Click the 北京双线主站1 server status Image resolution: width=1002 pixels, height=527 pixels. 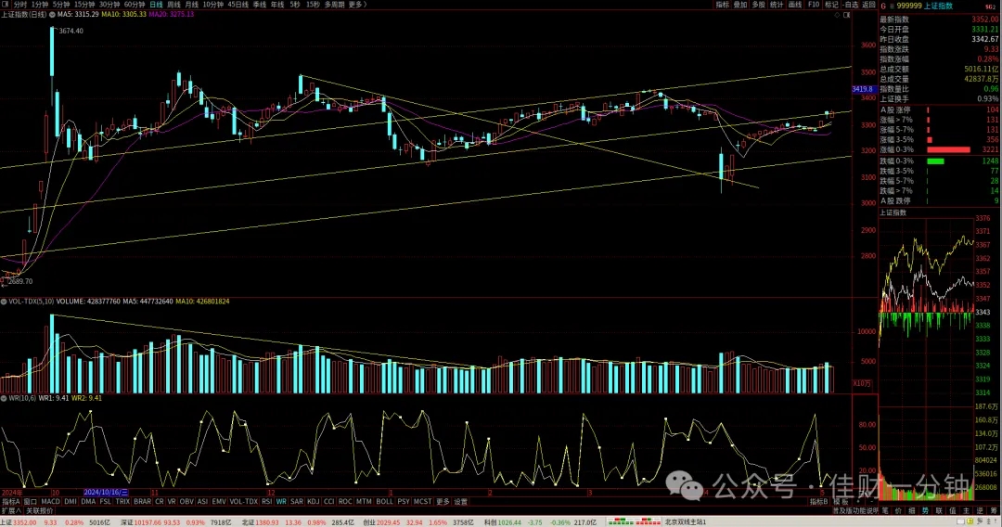point(686,522)
